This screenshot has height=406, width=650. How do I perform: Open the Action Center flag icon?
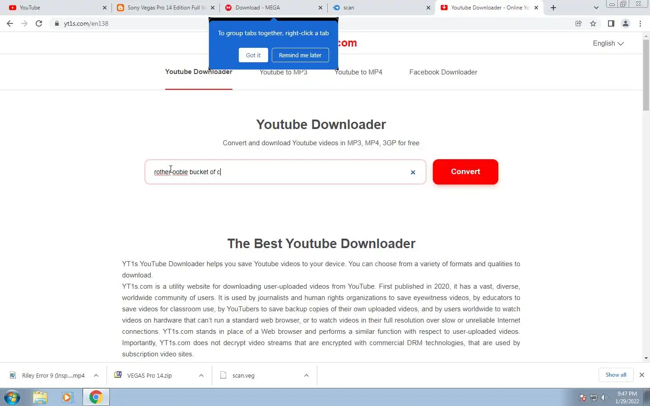(x=583, y=397)
